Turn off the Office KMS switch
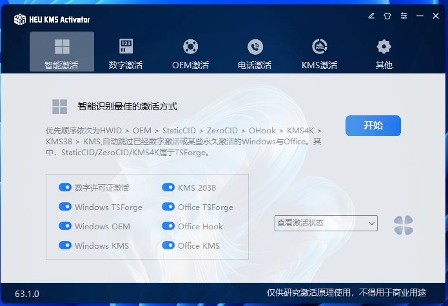This screenshot has width=448, height=306. point(168,245)
